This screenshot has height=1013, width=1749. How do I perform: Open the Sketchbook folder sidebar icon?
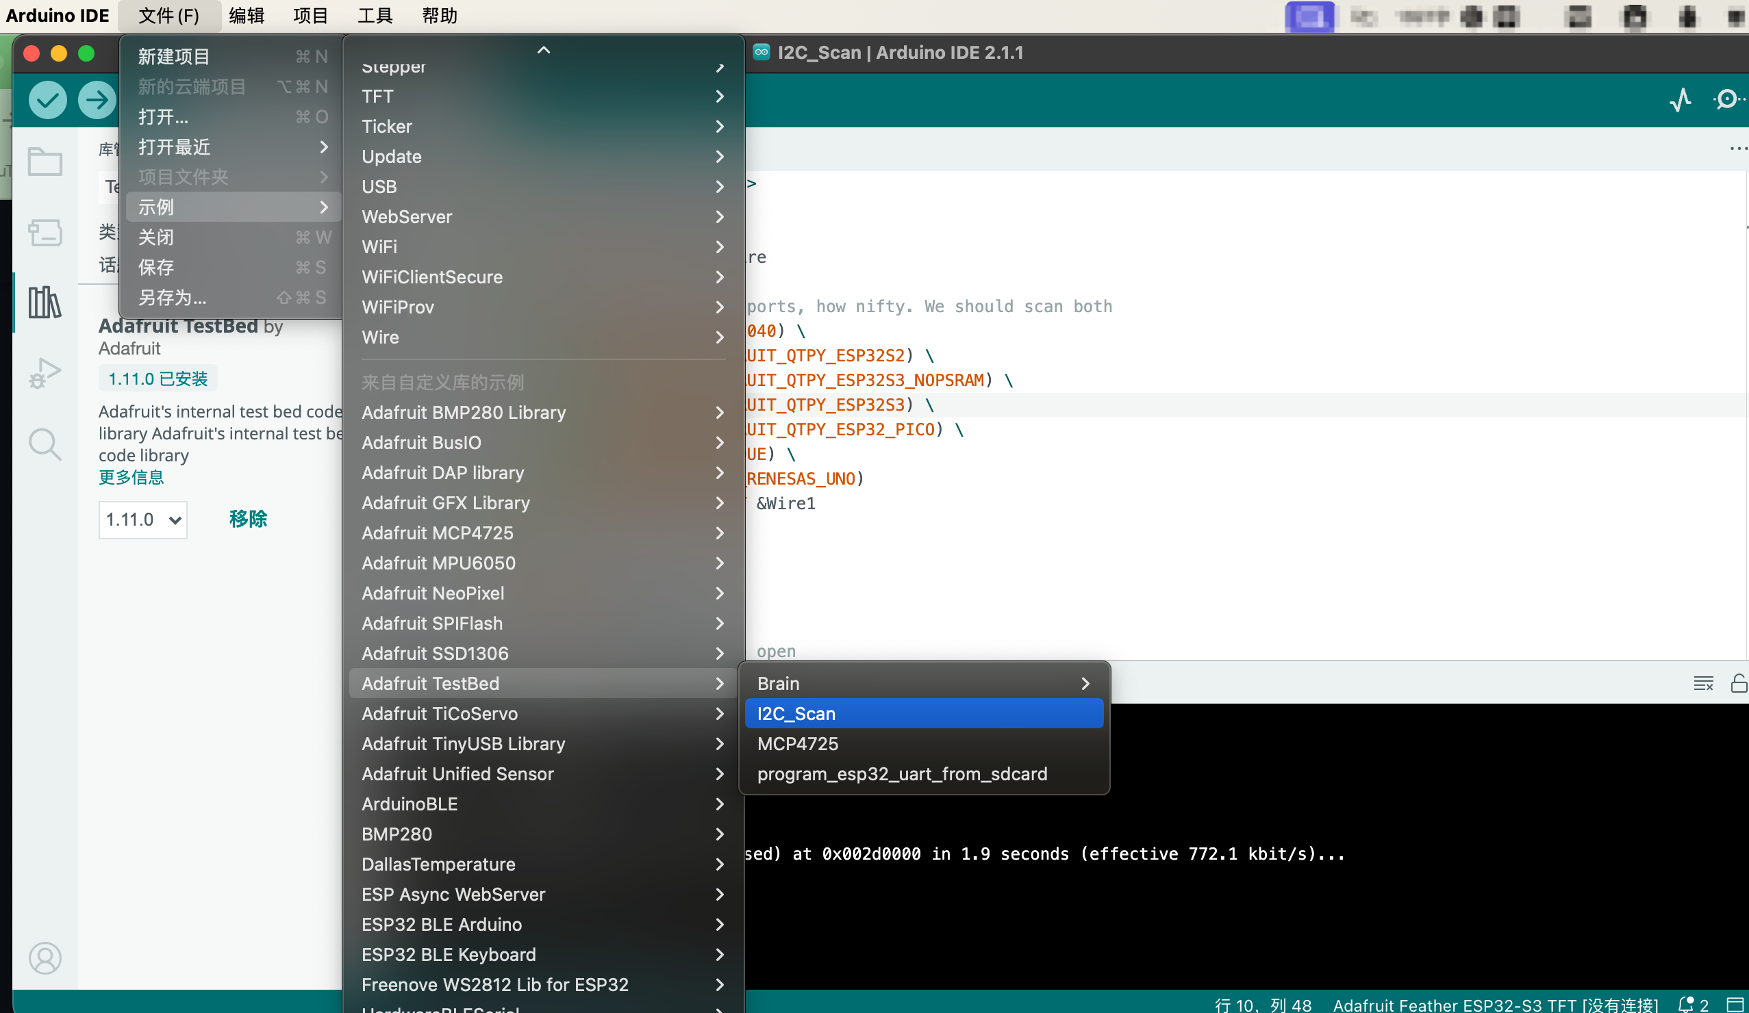coord(45,162)
